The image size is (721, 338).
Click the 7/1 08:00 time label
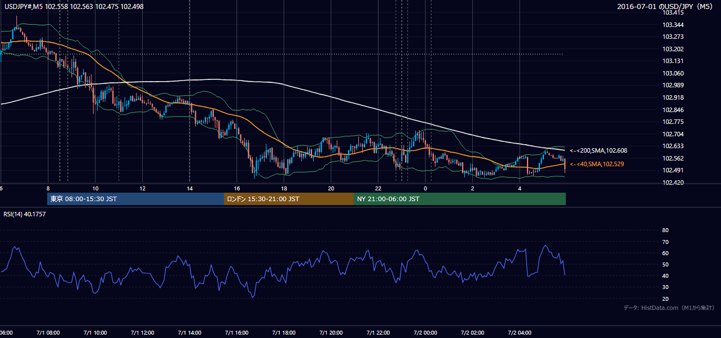[48, 333]
